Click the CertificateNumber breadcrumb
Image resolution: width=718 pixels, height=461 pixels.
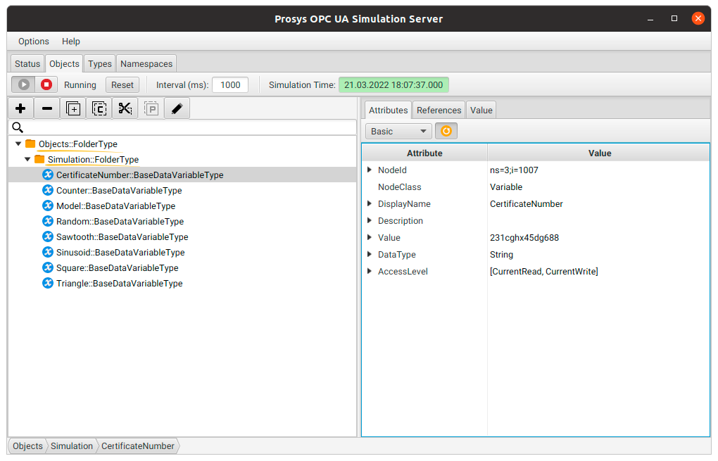(x=138, y=446)
